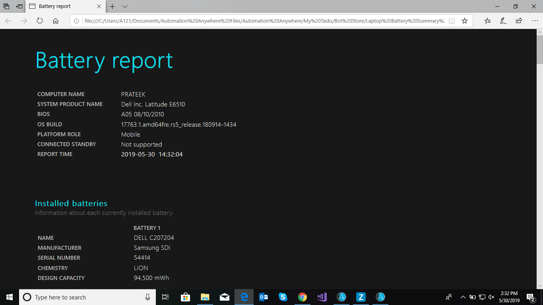
Task: Open the Edge home page
Action: tap(56, 21)
